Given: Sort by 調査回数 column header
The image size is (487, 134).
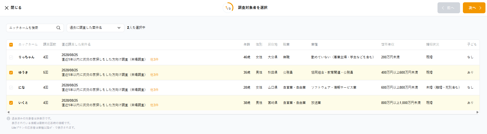Looking at the screenshot, I should 49,44.
